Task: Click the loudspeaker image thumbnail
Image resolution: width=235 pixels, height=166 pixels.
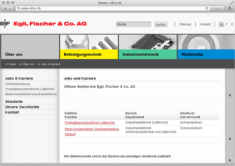Action: point(206,42)
